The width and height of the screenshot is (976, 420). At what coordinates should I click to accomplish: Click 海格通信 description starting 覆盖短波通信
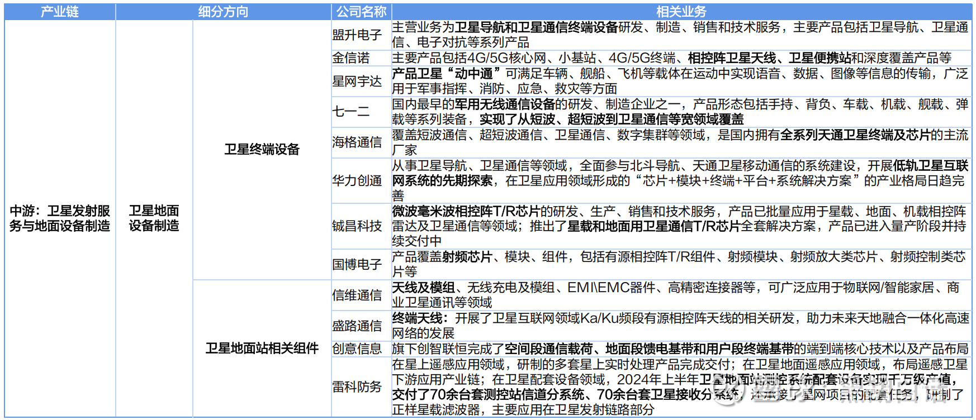coord(681,142)
